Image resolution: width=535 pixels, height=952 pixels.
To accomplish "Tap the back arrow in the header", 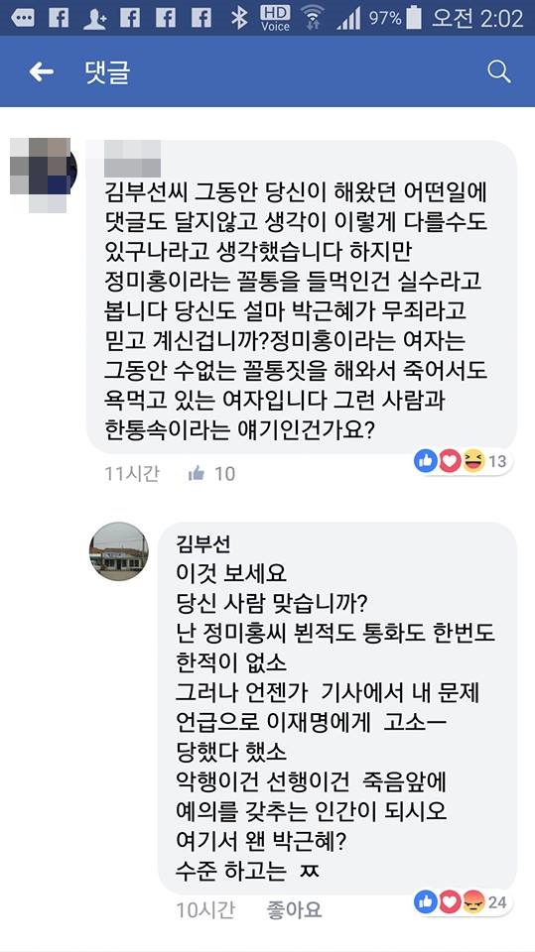I will click(x=42, y=72).
